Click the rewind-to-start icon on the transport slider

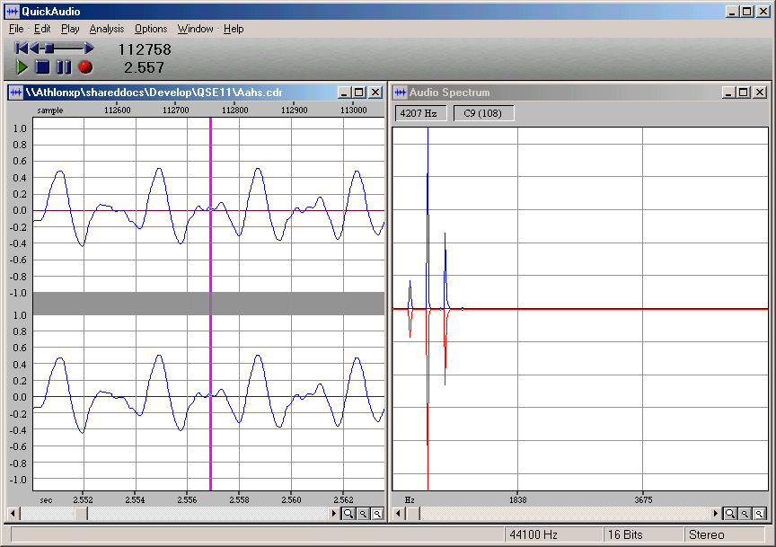[20, 48]
